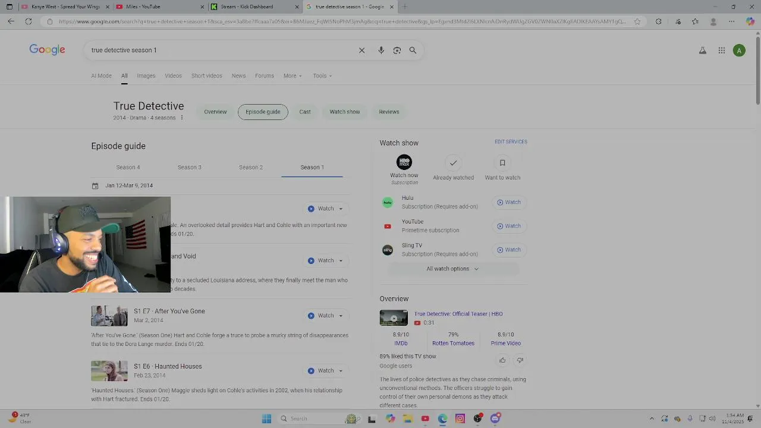Open the IMDb rating link

tap(401, 344)
